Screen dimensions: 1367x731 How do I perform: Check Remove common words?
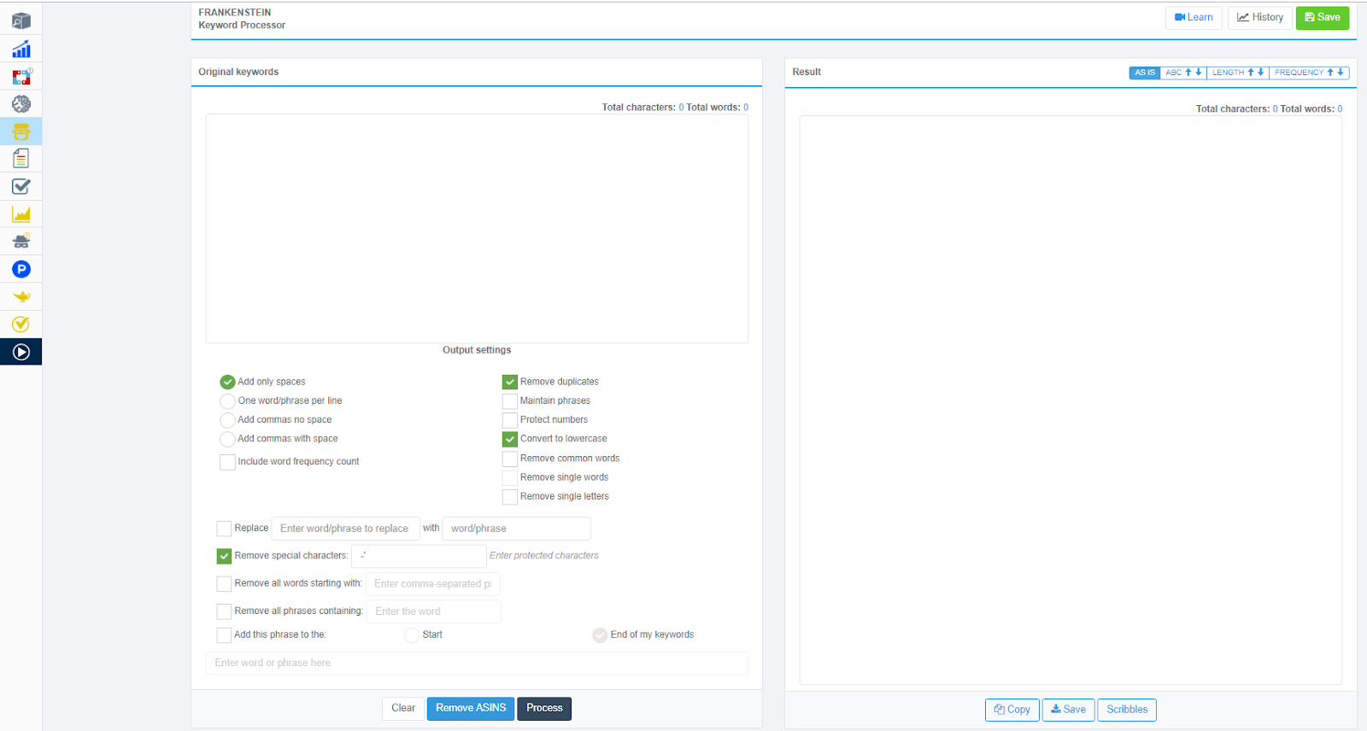click(x=510, y=459)
